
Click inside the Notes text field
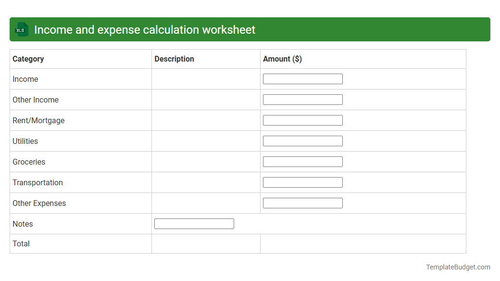tap(194, 223)
